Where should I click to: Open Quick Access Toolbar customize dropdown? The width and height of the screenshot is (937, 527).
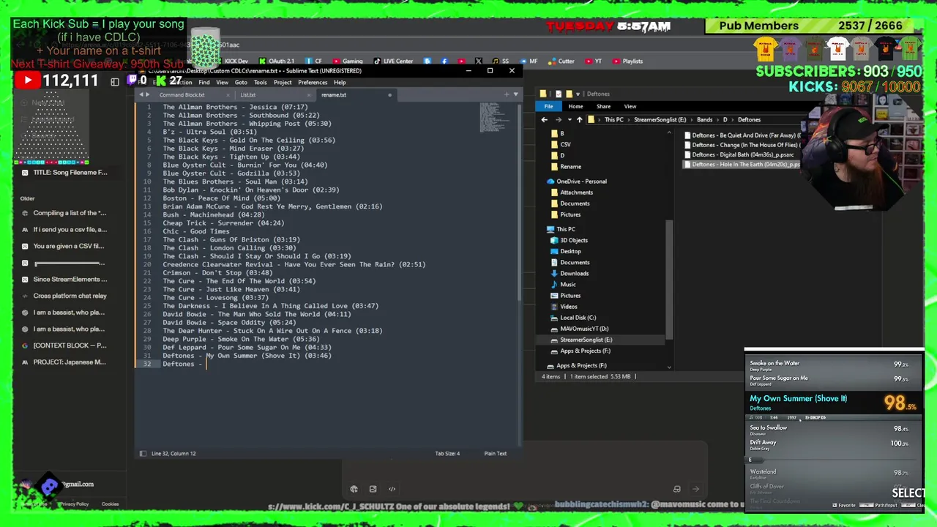tap(578, 94)
